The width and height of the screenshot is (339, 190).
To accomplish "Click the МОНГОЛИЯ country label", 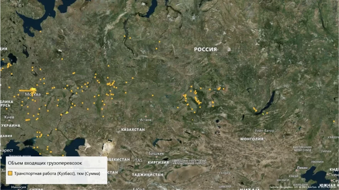I will click(x=252, y=139).
